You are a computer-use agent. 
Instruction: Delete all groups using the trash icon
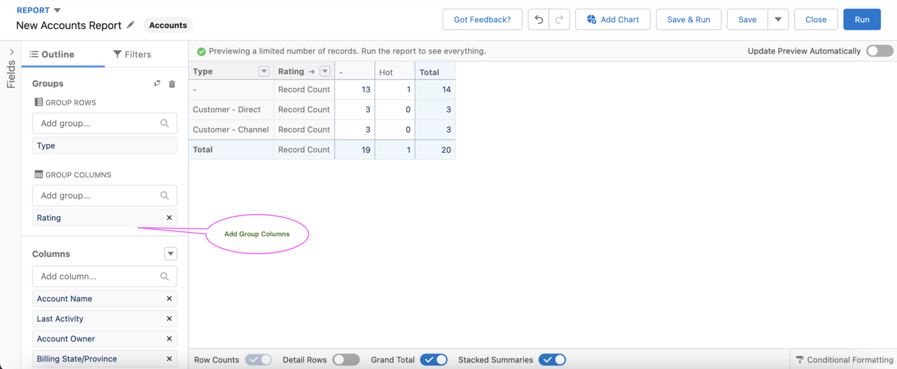(172, 83)
